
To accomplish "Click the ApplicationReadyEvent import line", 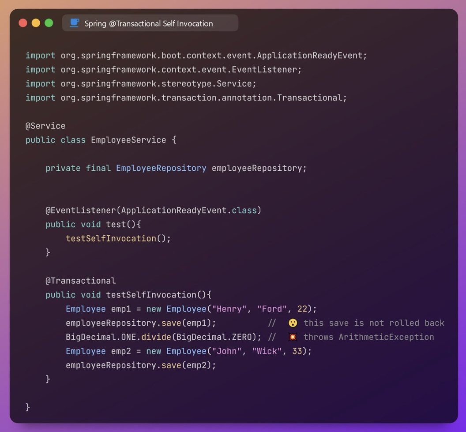I will pyautogui.click(x=196, y=56).
